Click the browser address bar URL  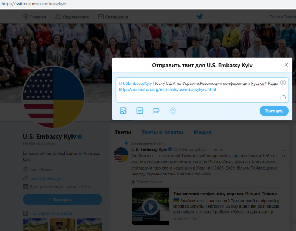coord(34,4)
